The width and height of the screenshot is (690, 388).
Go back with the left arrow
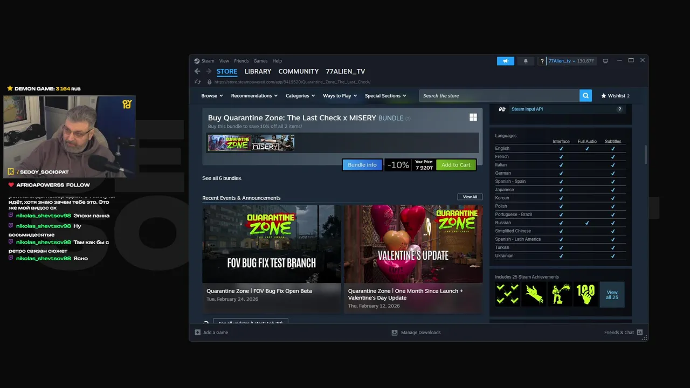197,71
